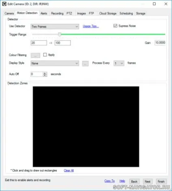Click the Gain value input field
Screen dimensions: 172x191
click(x=160, y=43)
